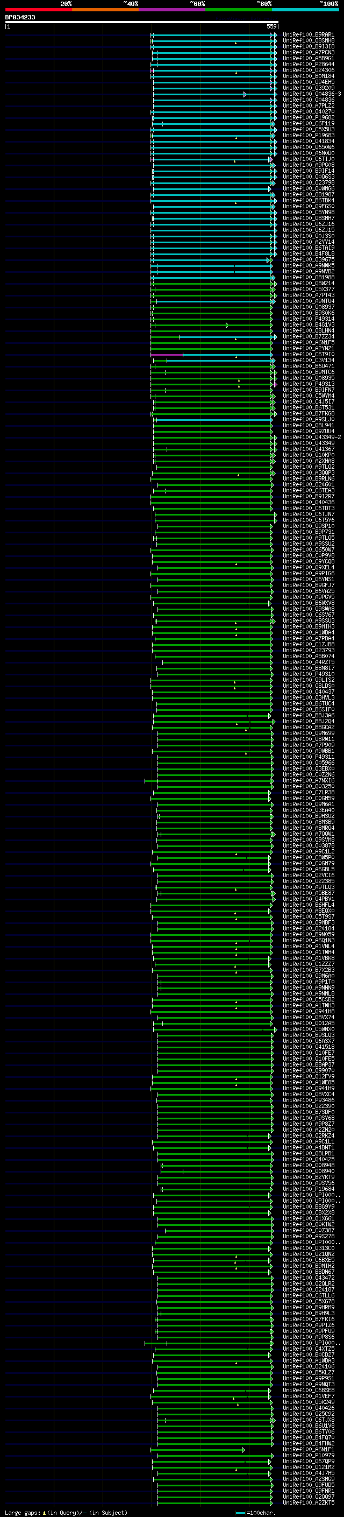
Task: Open hit UniRef100_Q0WMG5
Action: [x=309, y=189]
